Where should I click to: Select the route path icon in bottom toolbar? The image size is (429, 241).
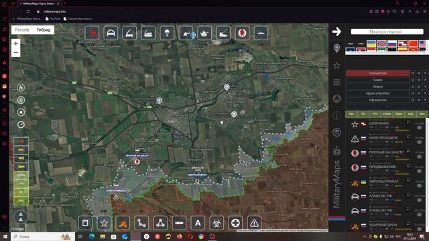(x=141, y=223)
